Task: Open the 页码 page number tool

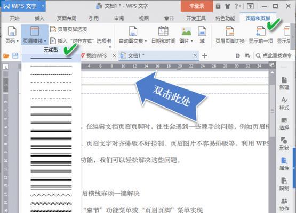Action: pyautogui.click(x=12, y=35)
